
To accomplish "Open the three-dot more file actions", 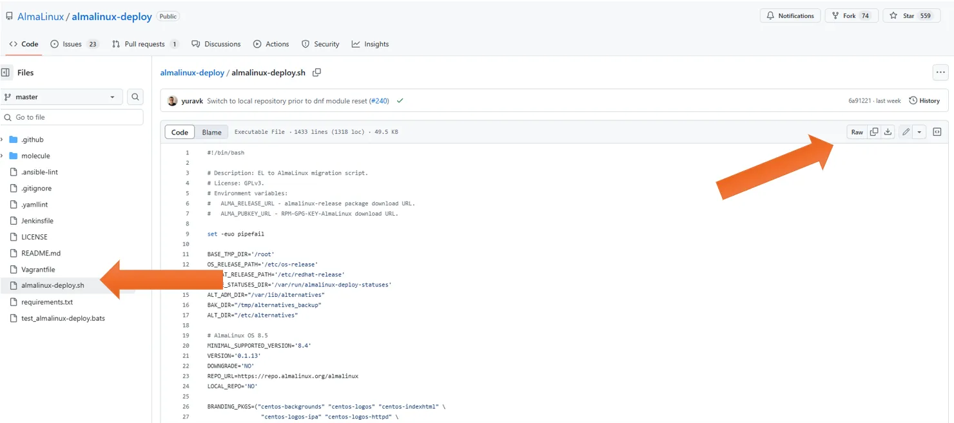I will click(940, 73).
